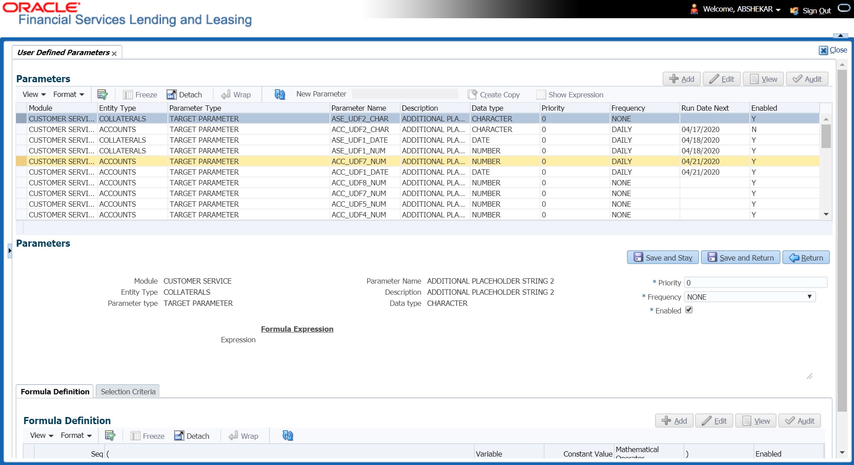Image resolution: width=854 pixels, height=465 pixels.
Task: Click the Sign Out icon
Action: pyautogui.click(x=794, y=11)
